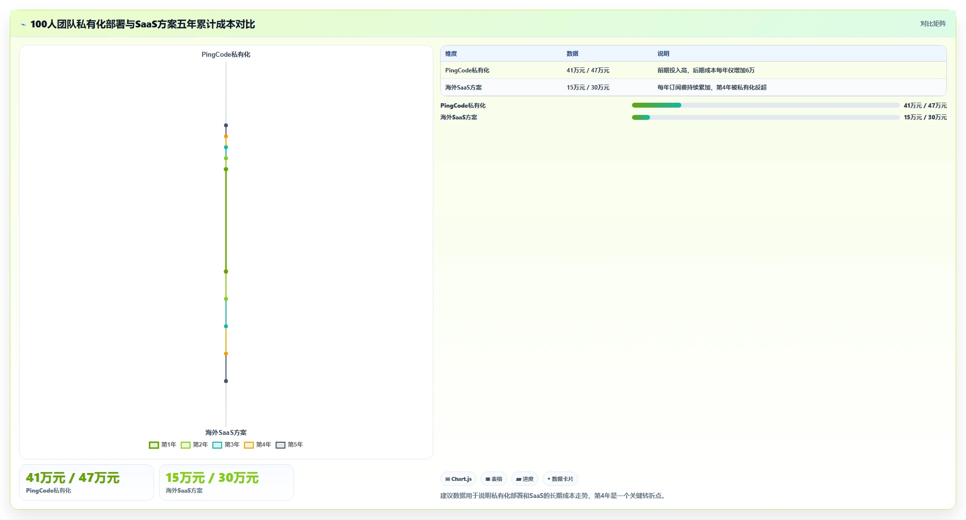Click the dark gray 第5年 point nearest 海外SaaS方案
This screenshot has height=520, width=966.
coord(226,381)
